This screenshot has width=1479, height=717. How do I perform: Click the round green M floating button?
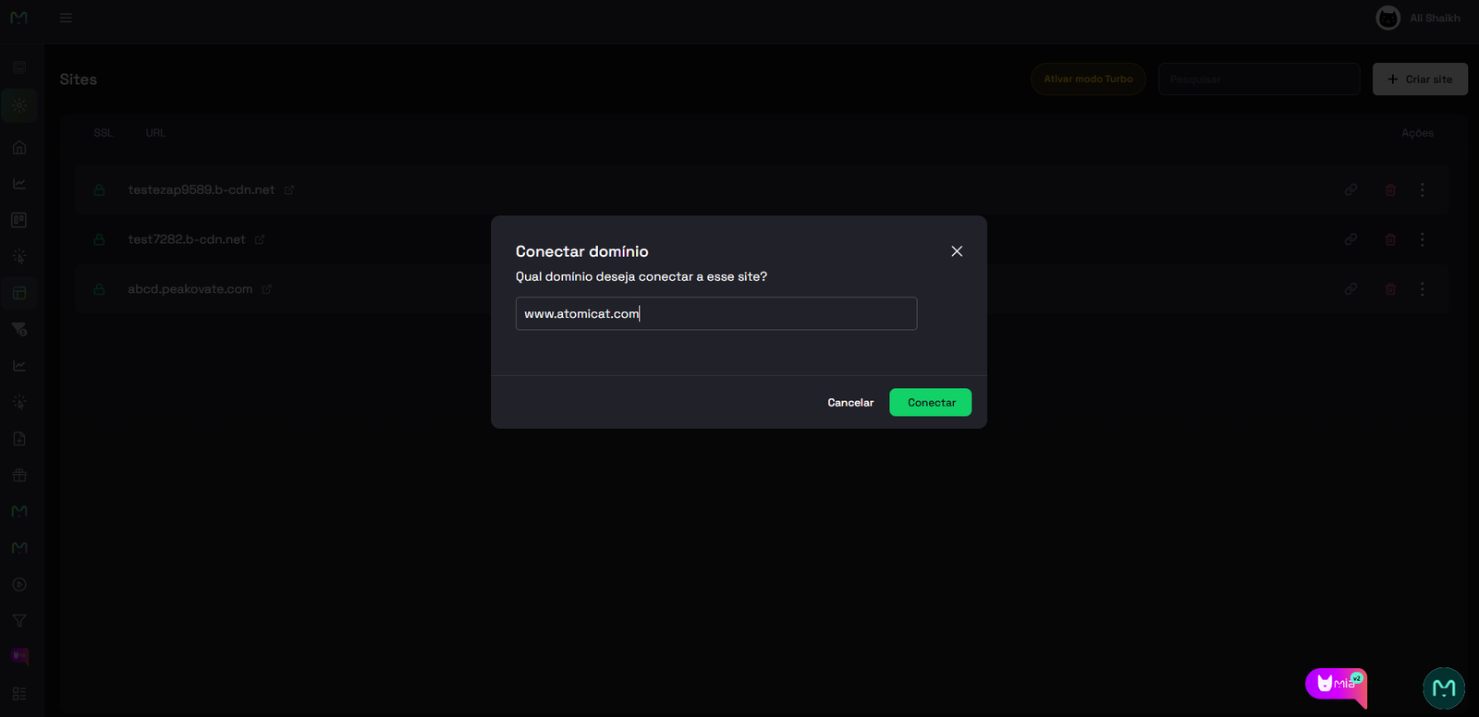pyautogui.click(x=1444, y=687)
